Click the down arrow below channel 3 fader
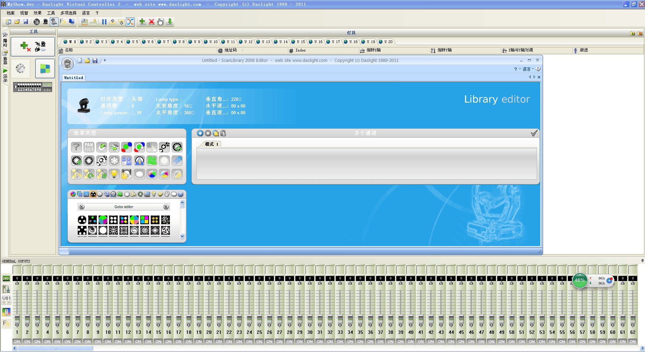This screenshot has width=645, height=352. [x=37, y=325]
